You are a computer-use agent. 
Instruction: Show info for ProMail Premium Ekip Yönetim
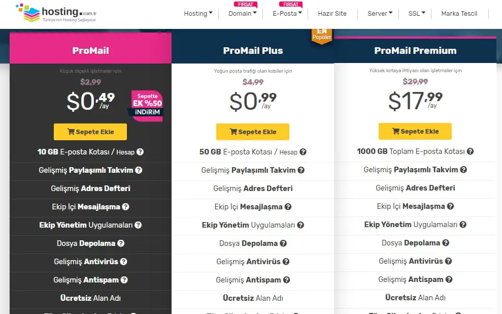[462, 225]
